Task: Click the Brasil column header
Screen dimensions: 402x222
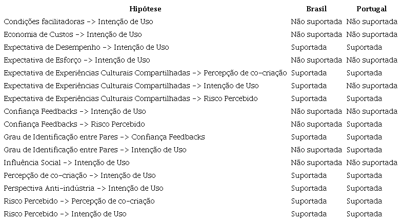Action: [x=316, y=9]
